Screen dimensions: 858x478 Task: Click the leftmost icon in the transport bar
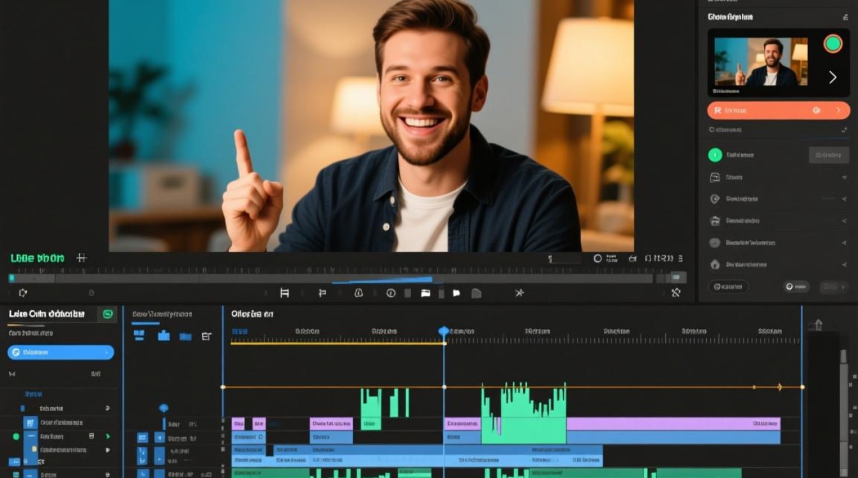coord(23,293)
